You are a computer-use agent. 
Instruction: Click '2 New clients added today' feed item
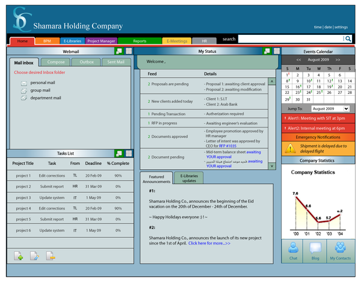click(170, 101)
